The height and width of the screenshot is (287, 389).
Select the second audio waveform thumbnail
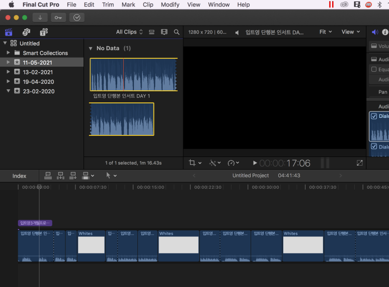[x=122, y=119]
